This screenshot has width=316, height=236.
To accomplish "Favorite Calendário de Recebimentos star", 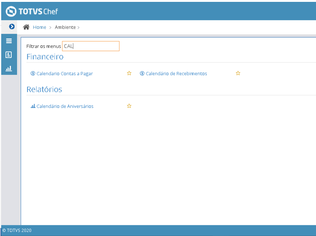I will pyautogui.click(x=238, y=73).
